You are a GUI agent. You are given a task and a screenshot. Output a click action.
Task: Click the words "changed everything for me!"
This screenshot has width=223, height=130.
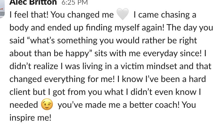62,79
